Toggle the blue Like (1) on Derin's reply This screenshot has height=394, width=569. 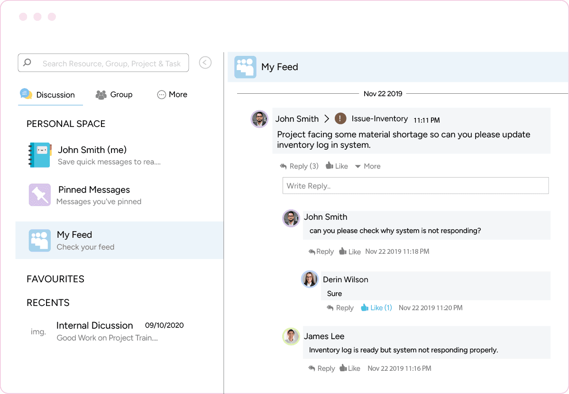(x=376, y=308)
